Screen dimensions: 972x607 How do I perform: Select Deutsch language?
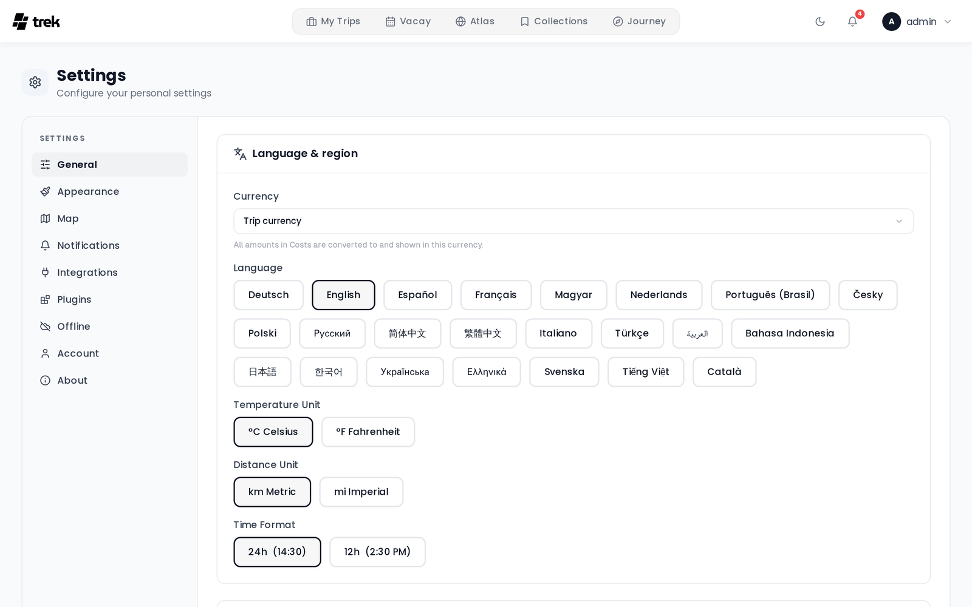(x=269, y=295)
